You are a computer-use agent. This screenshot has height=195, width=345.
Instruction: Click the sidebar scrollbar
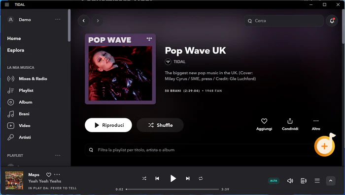pyautogui.click(x=69, y=25)
